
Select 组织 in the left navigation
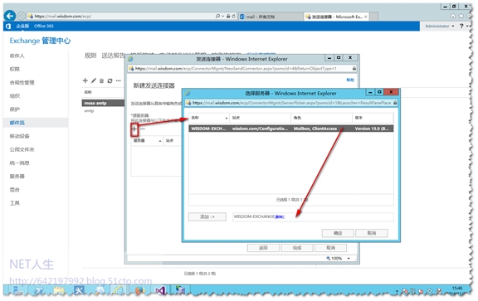(15, 96)
